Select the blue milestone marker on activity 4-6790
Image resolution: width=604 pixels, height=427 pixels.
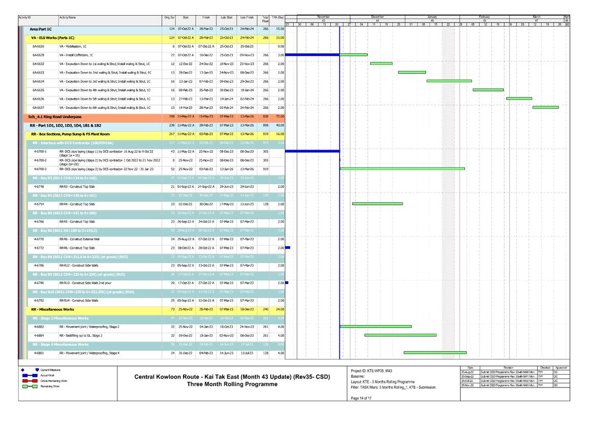pyautogui.click(x=287, y=282)
